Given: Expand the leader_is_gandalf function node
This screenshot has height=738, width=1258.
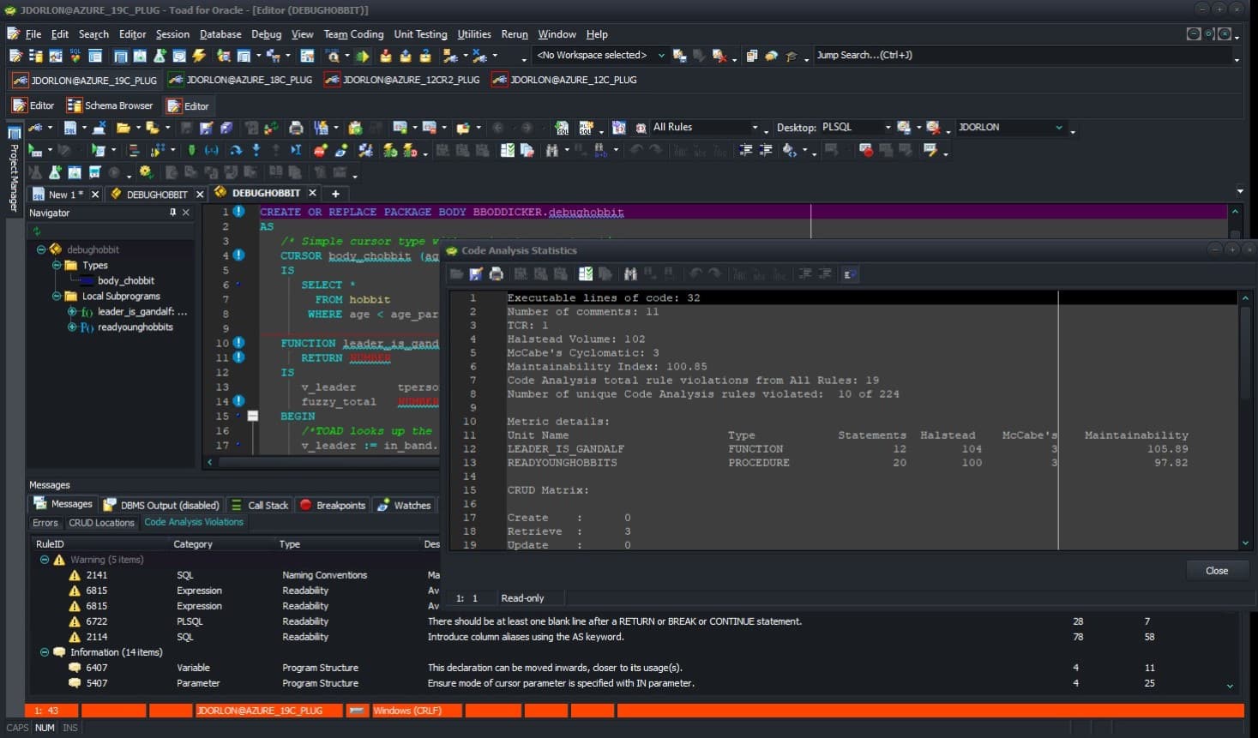Looking at the screenshot, I should 72,311.
